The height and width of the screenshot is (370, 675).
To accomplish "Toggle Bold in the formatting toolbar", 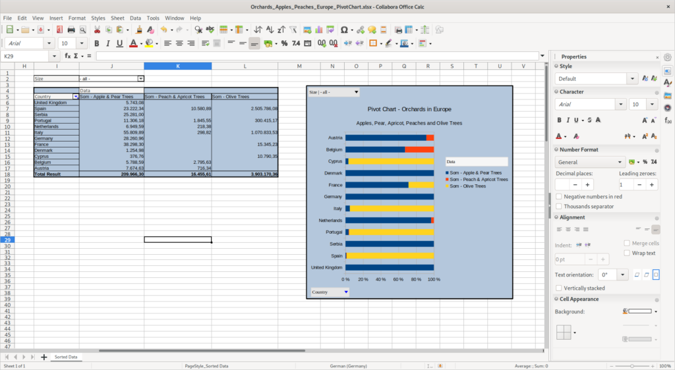I will click(x=96, y=43).
